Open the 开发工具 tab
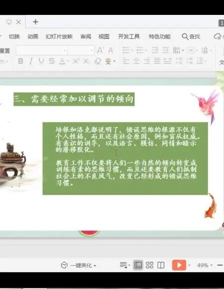The width and height of the screenshot is (224, 289). [129, 36]
